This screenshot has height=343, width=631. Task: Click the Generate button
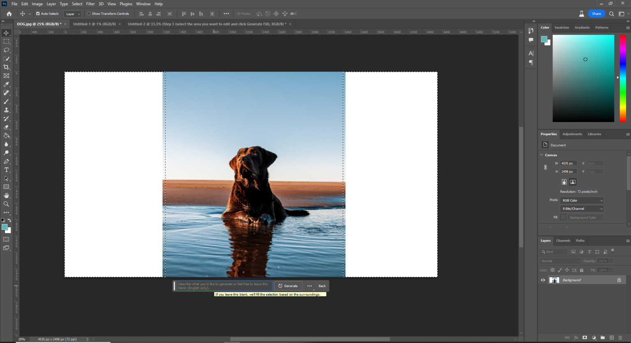click(288, 286)
